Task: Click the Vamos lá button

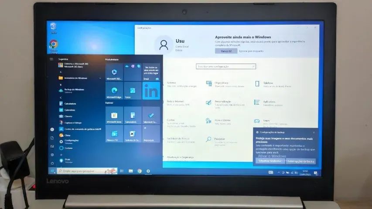Action: (226, 51)
